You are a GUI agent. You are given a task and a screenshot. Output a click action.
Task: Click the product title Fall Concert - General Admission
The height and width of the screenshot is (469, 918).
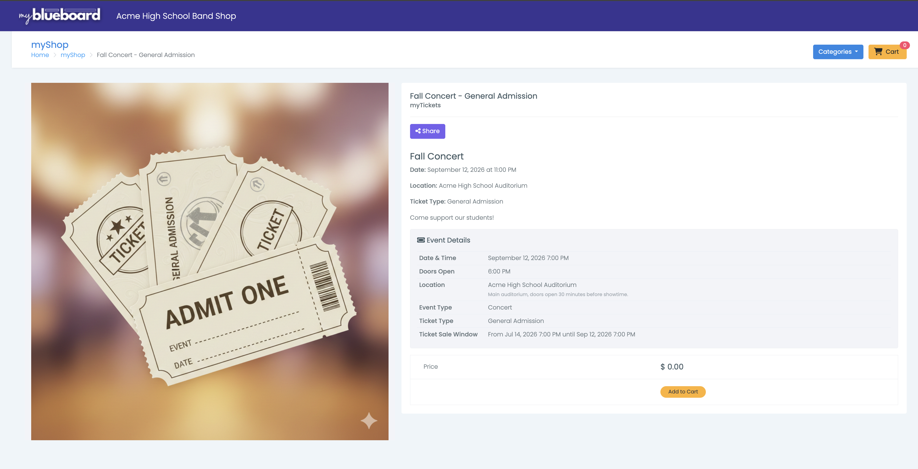[x=473, y=96]
